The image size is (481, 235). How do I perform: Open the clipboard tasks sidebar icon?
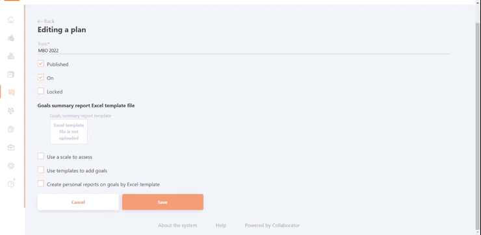[x=11, y=129]
